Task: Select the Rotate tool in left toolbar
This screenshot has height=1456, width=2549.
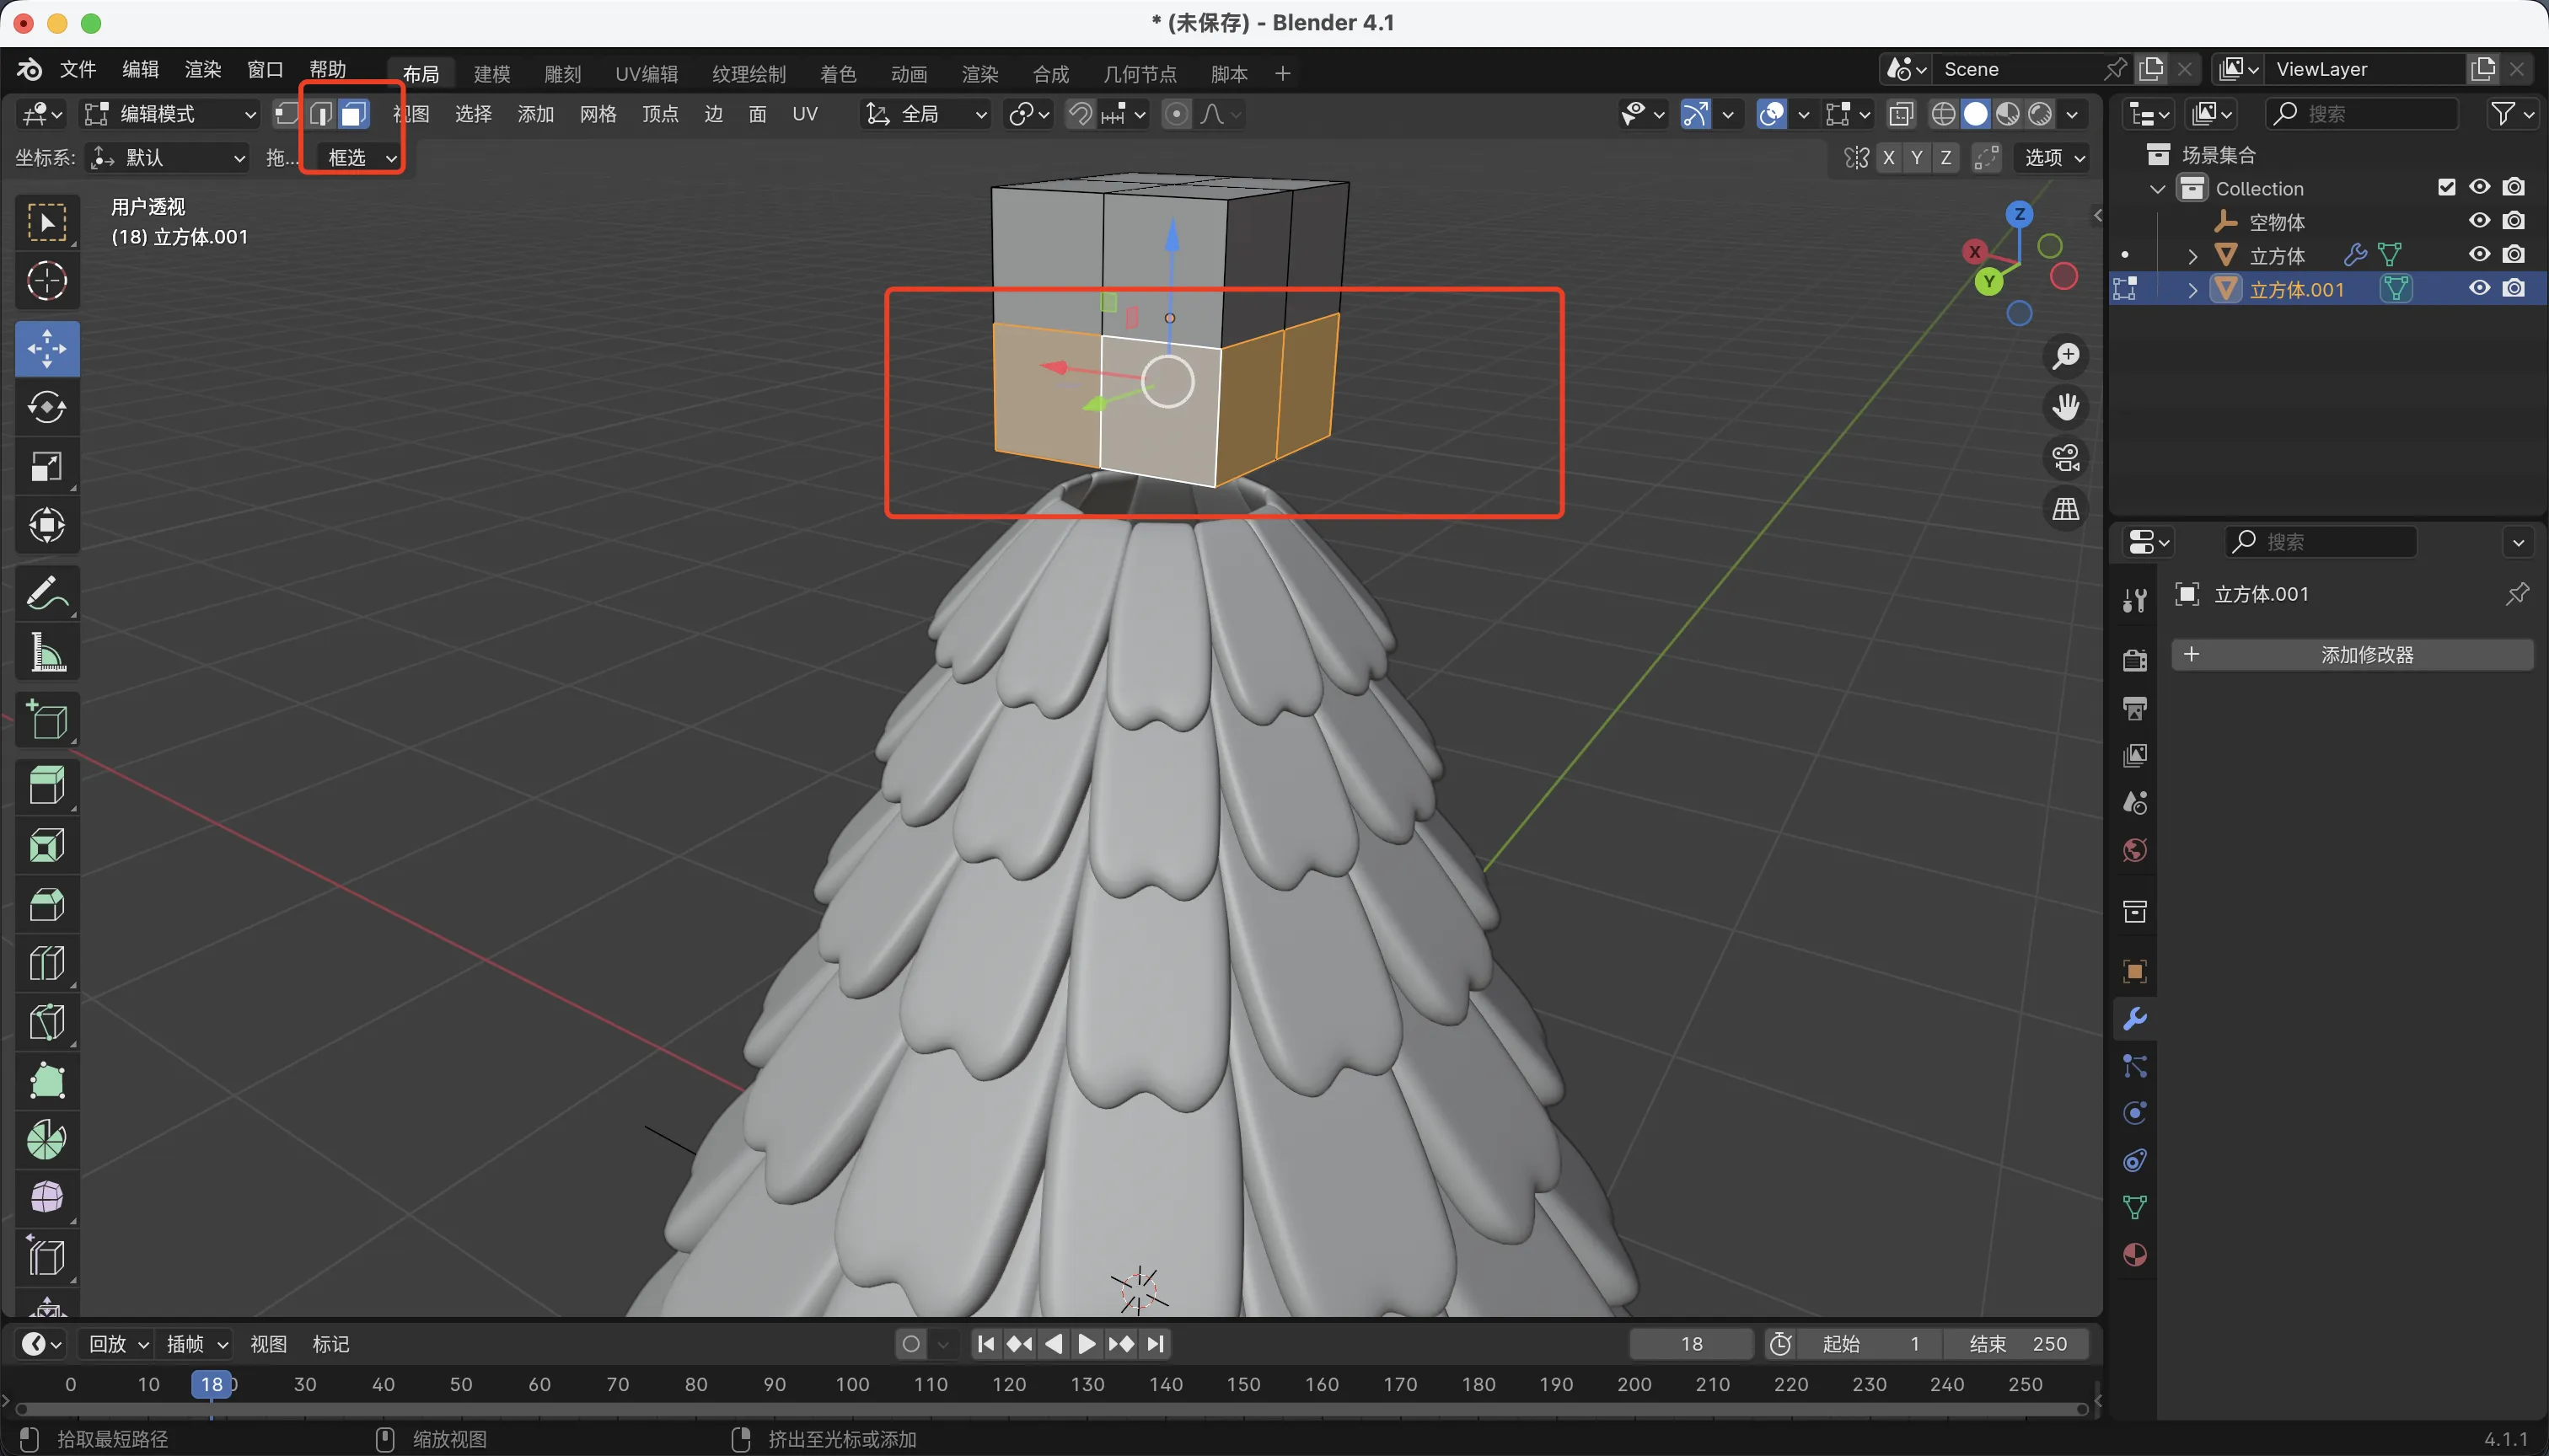Action: click(47, 407)
